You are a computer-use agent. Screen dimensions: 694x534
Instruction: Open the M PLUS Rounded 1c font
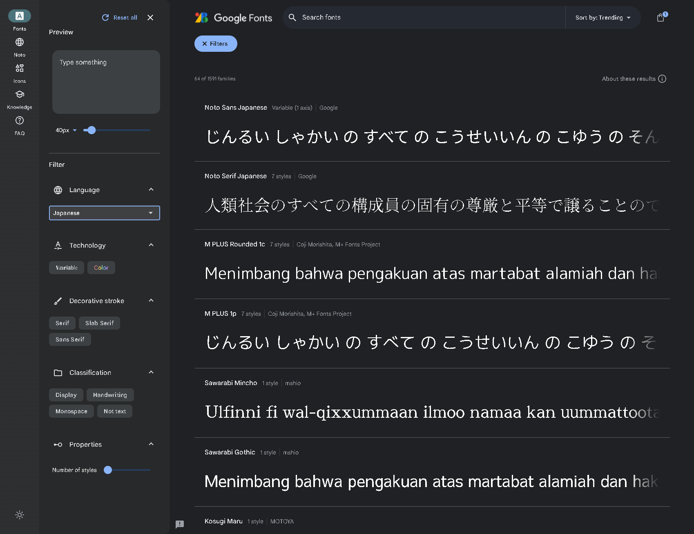235,244
